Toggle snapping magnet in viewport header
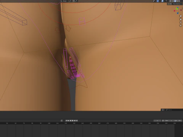 [x=74, y=1]
